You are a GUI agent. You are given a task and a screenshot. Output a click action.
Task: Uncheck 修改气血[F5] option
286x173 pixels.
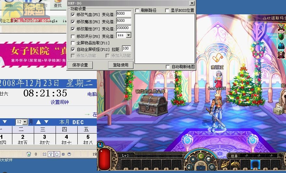pyautogui.click(x=73, y=15)
